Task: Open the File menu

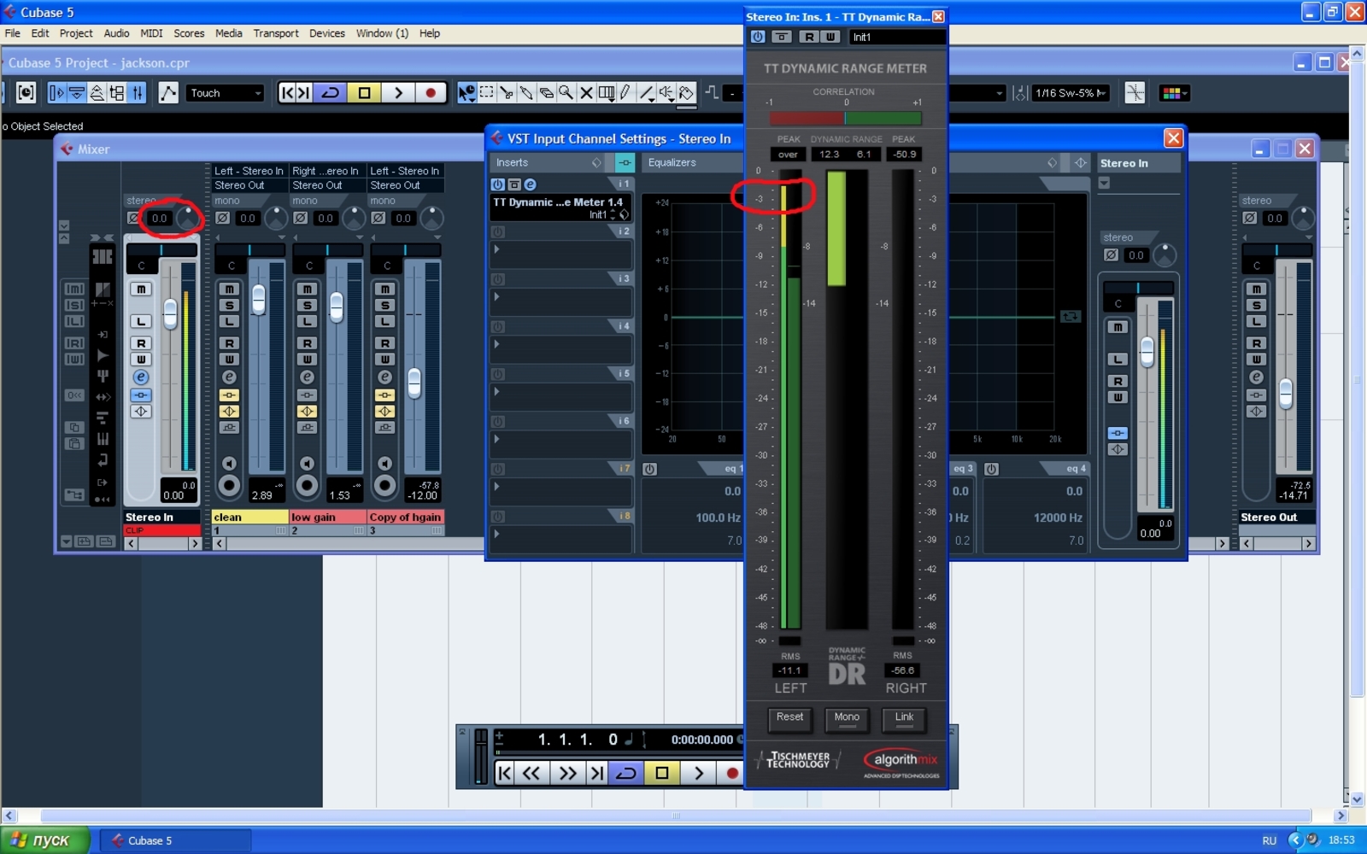Action: coord(13,33)
